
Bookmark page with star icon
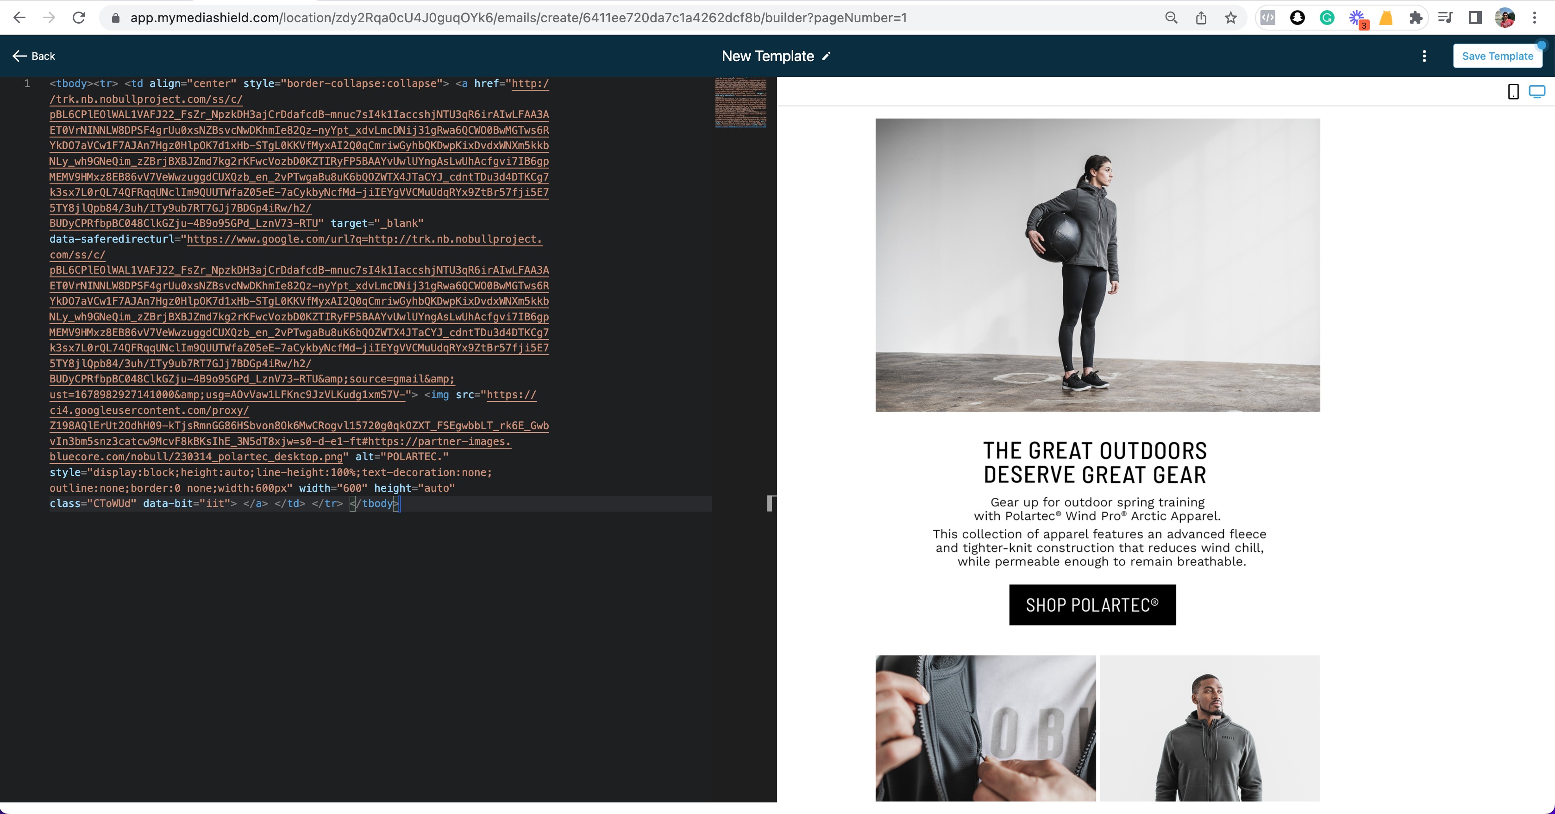click(x=1231, y=18)
